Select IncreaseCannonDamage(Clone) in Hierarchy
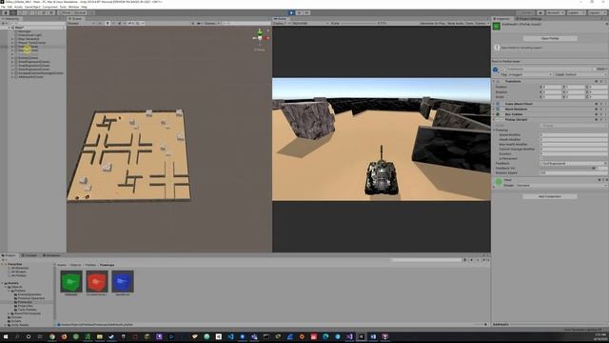 click(40, 73)
